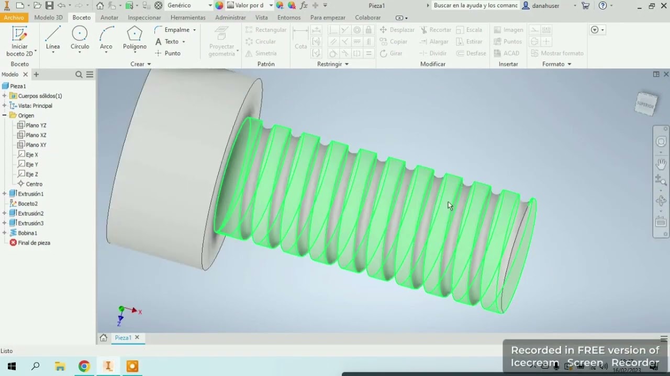Viewport: 670px width, 376px height.
Task: Search the model browser
Action: click(x=79, y=75)
